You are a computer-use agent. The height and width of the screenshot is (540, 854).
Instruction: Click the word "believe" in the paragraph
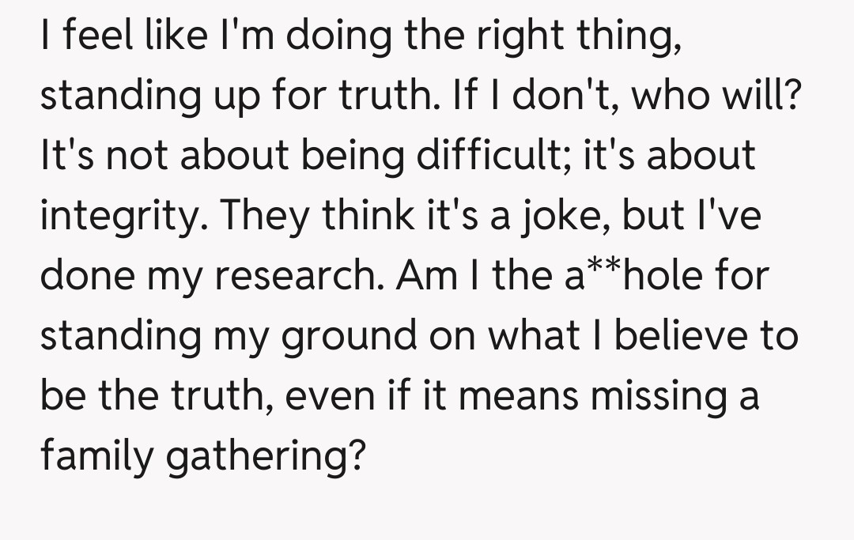pyautogui.click(x=667, y=335)
